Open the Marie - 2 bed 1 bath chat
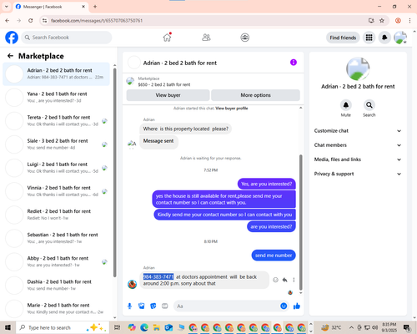The height and width of the screenshot is (334, 417). 56,308
